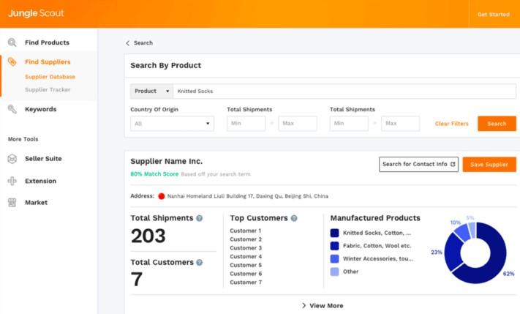
Task: Go back using the Search chevron
Action: (128, 43)
